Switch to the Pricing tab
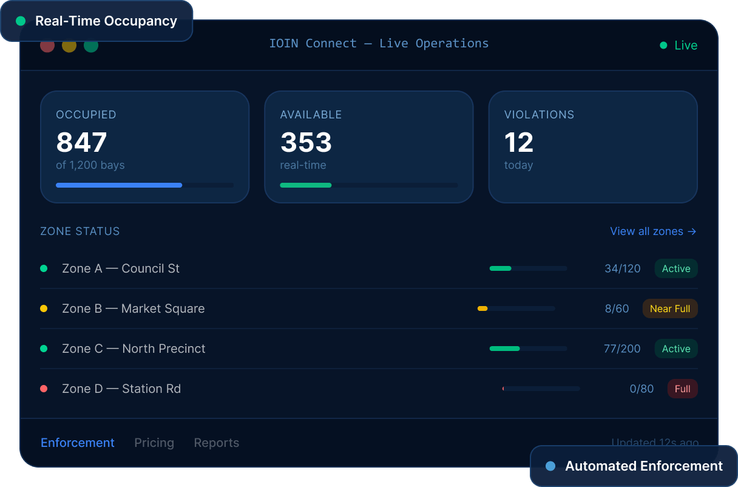Image resolution: width=738 pixels, height=487 pixels. (154, 443)
